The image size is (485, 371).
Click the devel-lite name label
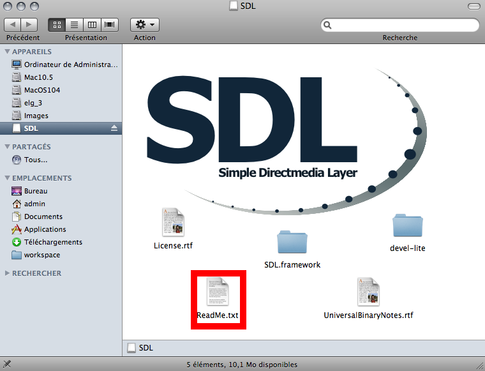point(408,248)
